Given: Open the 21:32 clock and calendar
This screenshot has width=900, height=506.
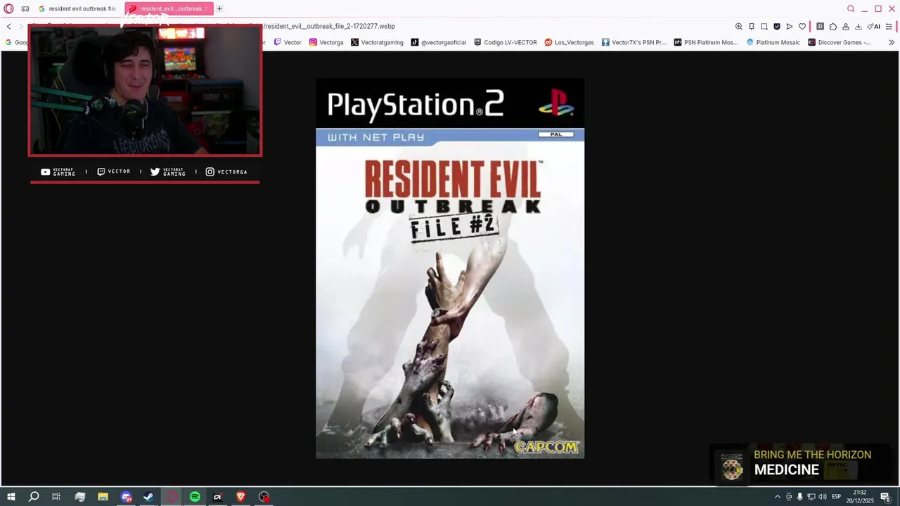Looking at the screenshot, I should pos(860,497).
